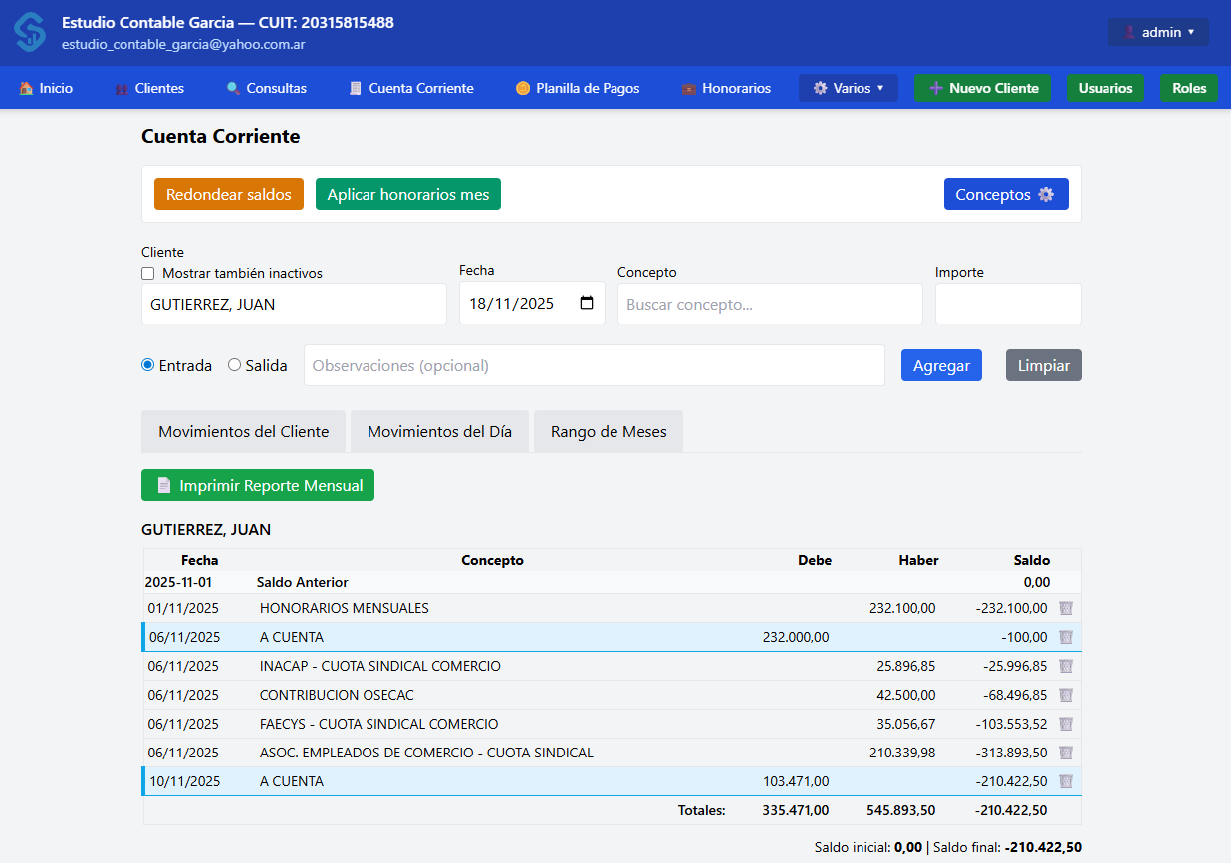The image size is (1231, 863).
Task: Open the date picker calendar icon
Action: tap(587, 304)
